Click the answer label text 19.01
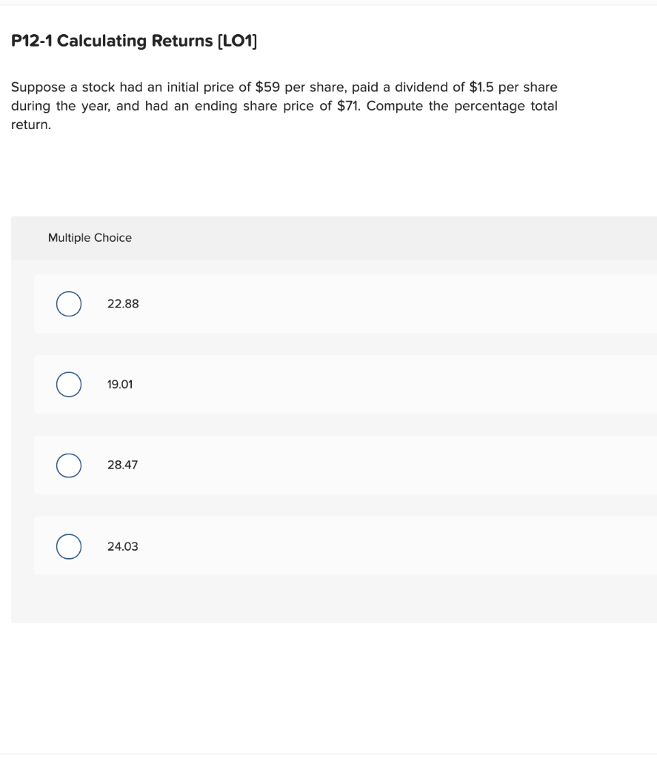 119,385
